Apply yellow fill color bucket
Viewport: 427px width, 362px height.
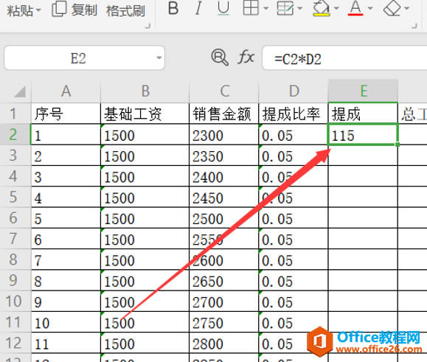(322, 8)
